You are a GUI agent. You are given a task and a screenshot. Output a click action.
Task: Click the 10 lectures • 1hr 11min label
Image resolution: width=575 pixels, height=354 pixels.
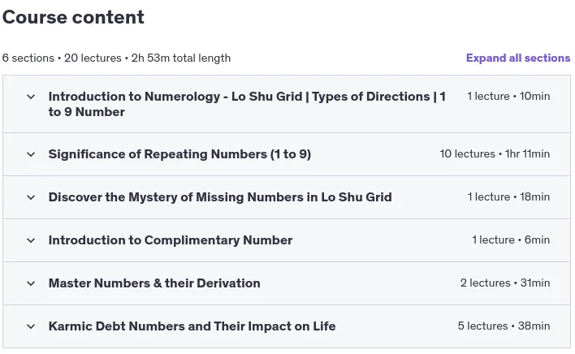click(x=495, y=153)
